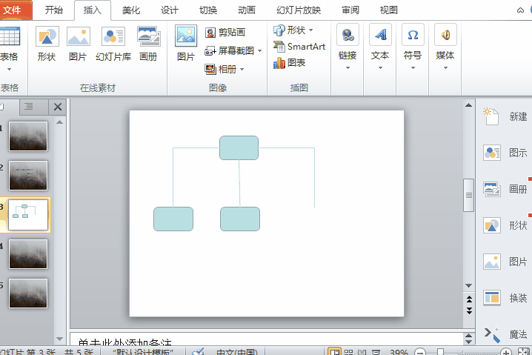This screenshot has width=532, height=355.
Task: Expand the 媒体 dropdown arrow
Action: 445,68
